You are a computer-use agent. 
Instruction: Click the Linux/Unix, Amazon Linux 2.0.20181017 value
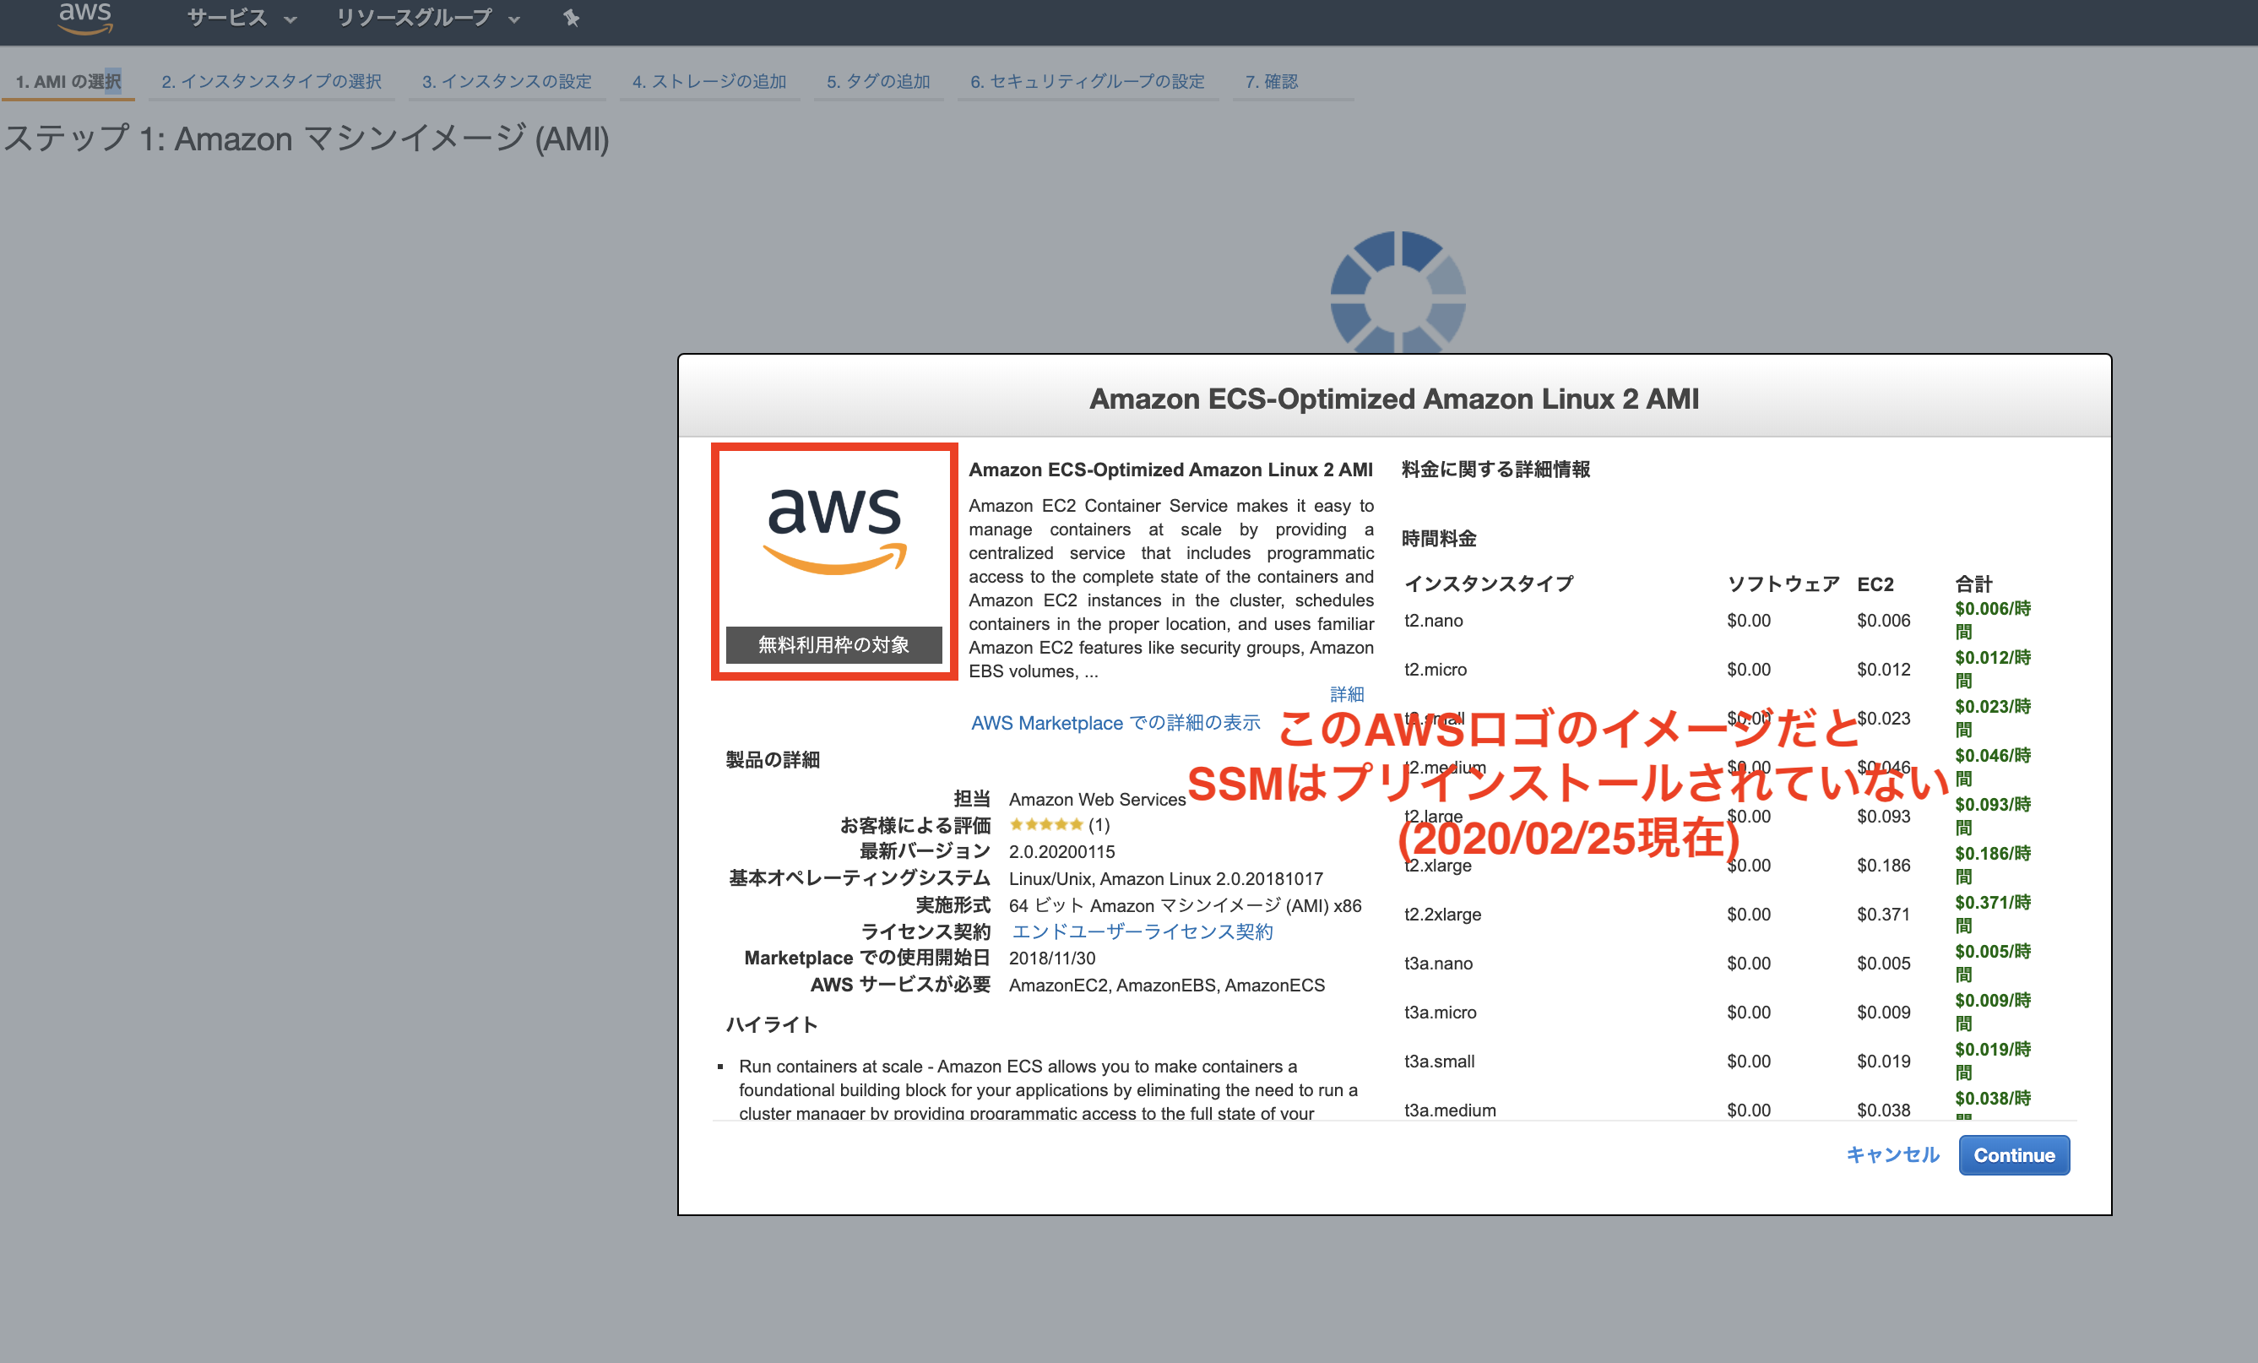click(1165, 879)
